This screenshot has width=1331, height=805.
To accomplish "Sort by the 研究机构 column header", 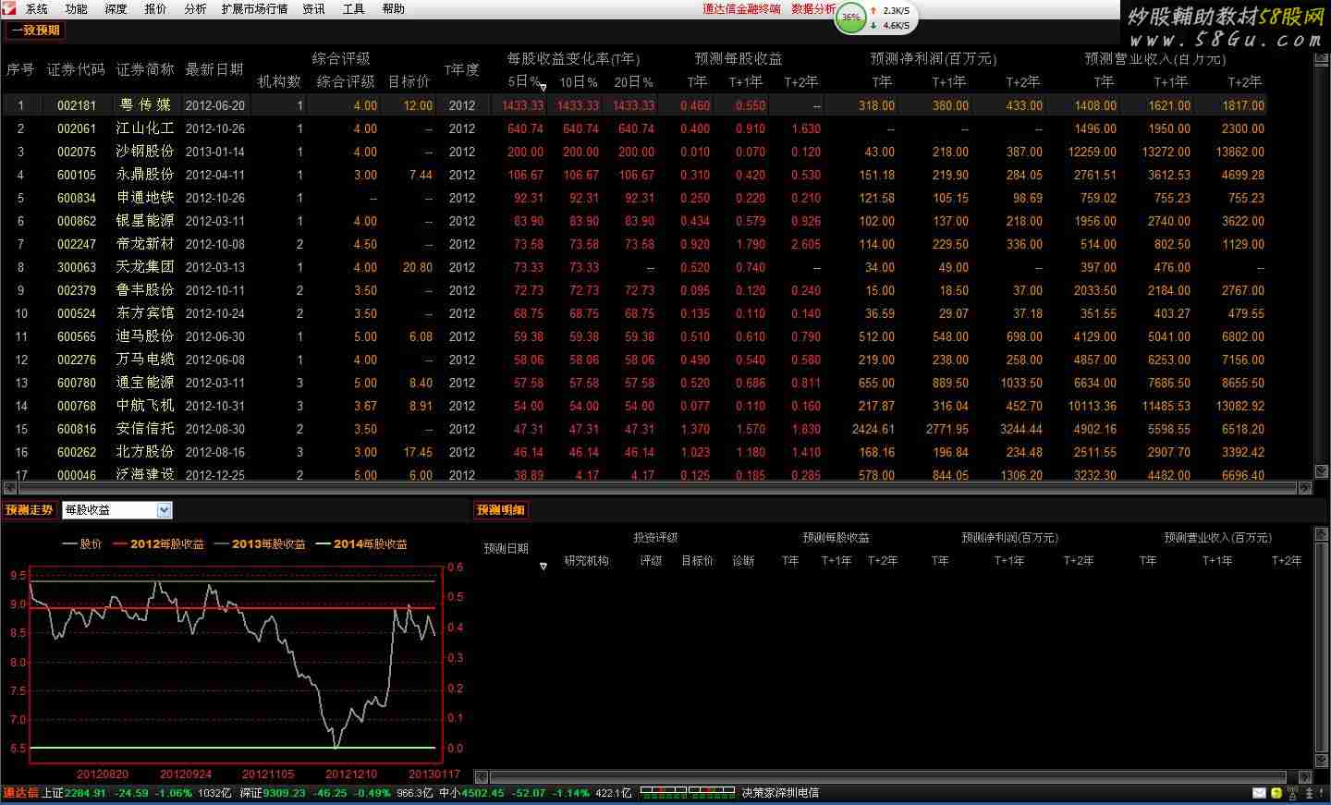I will point(586,561).
